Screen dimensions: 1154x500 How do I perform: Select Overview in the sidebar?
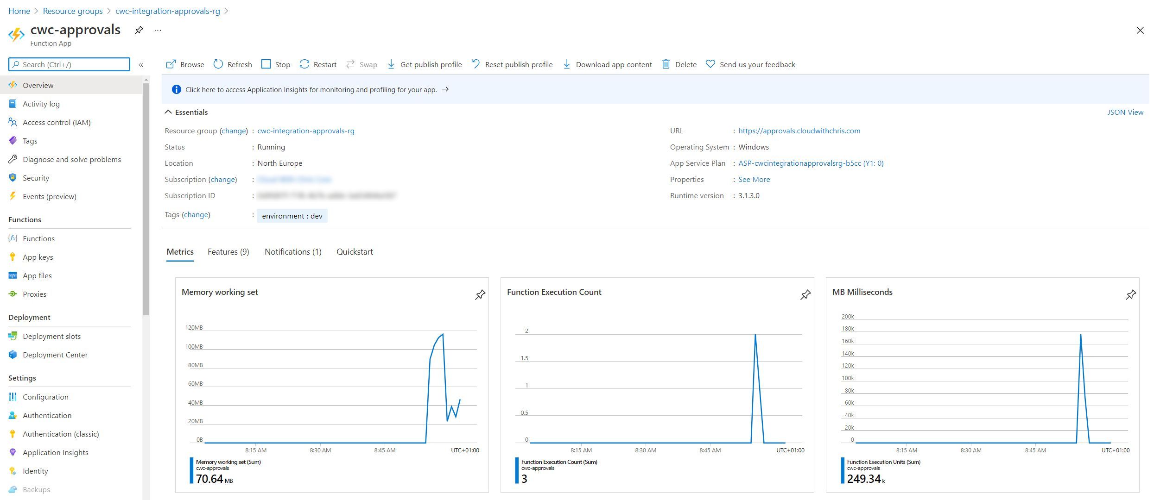click(70, 85)
